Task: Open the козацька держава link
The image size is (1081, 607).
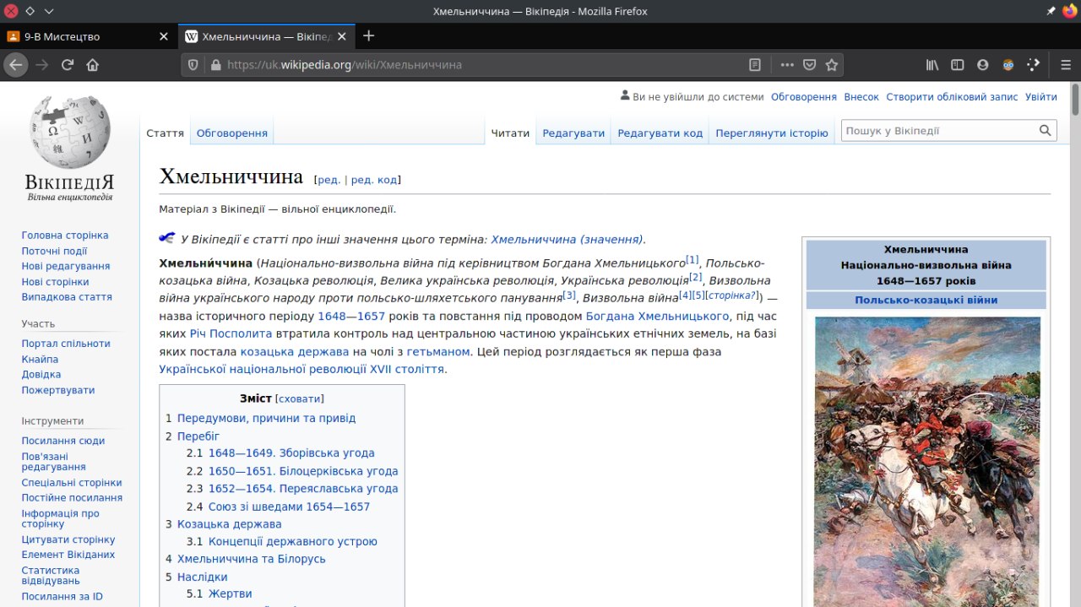Action: click(x=295, y=351)
